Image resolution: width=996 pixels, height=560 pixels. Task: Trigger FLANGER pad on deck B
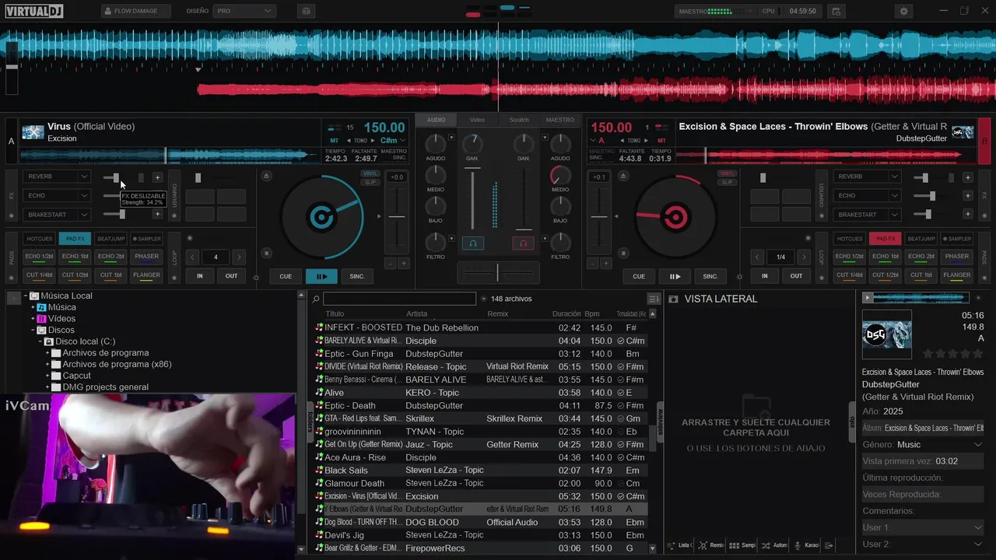[956, 275]
